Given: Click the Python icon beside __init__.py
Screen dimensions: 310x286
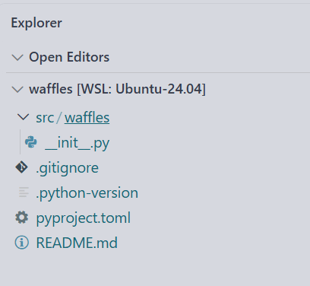Looking at the screenshot, I should pos(31,142).
